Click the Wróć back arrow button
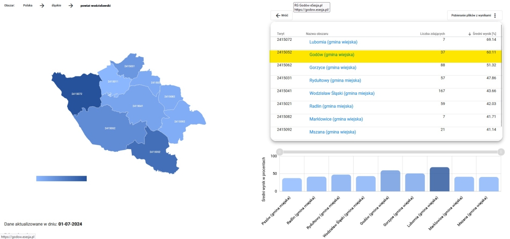Viewport: 510px width, 239px height. [x=281, y=15]
